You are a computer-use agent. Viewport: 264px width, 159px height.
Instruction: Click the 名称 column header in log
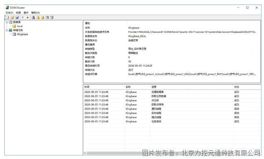pos(128,87)
